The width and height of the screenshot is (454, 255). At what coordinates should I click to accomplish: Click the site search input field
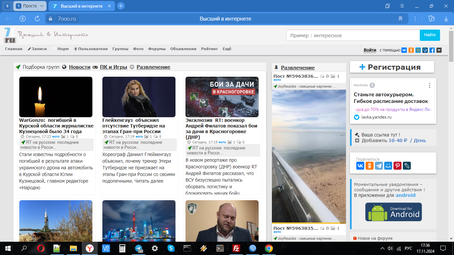click(353, 35)
